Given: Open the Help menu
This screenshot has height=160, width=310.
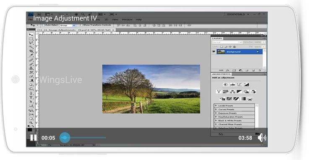Looking at the screenshot, I should point(139,20).
